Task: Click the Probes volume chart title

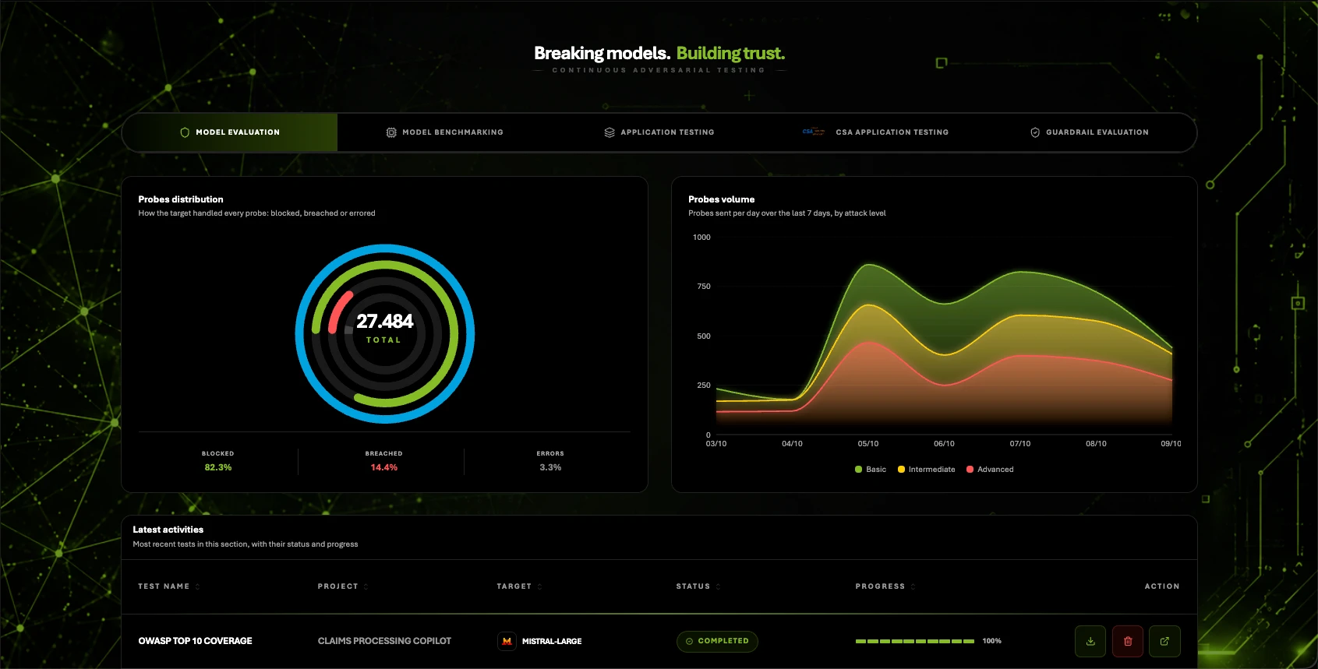Action: (722, 199)
